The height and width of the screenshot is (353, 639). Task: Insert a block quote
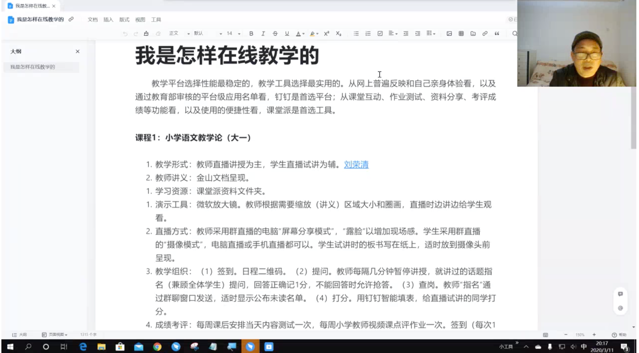tap(497, 34)
